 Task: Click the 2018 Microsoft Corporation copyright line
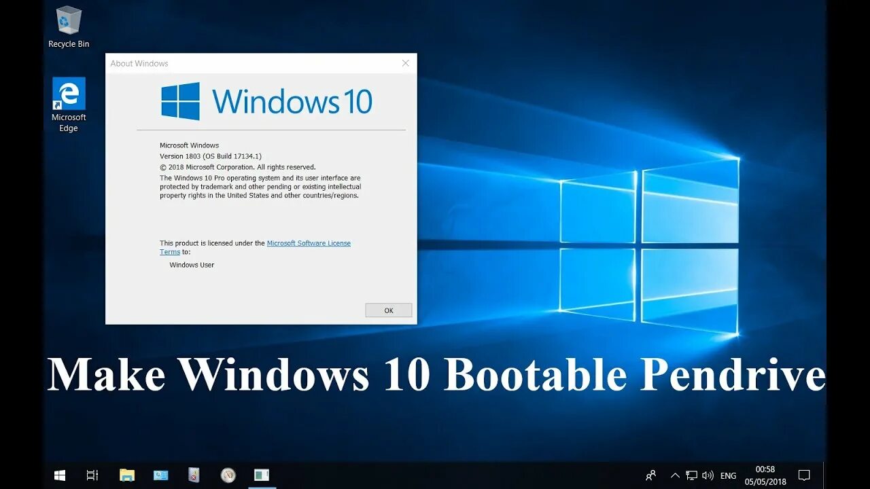(x=238, y=167)
